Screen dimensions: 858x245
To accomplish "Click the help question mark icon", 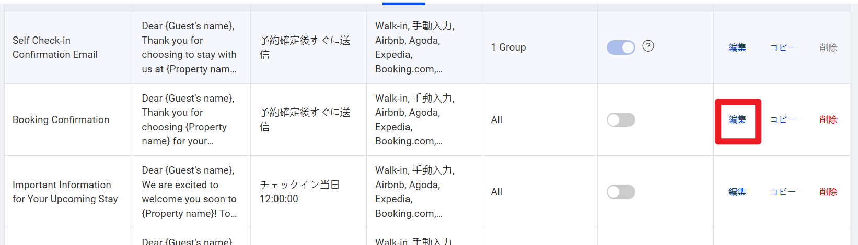I will [648, 46].
